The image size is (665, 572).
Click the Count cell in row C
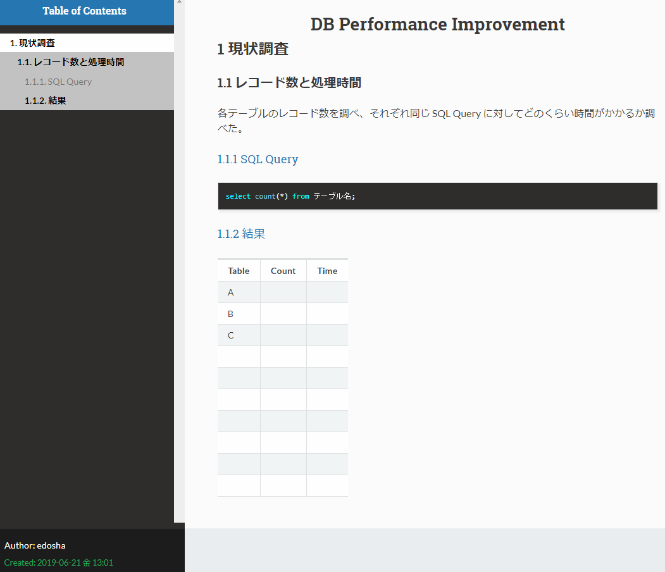pos(283,335)
